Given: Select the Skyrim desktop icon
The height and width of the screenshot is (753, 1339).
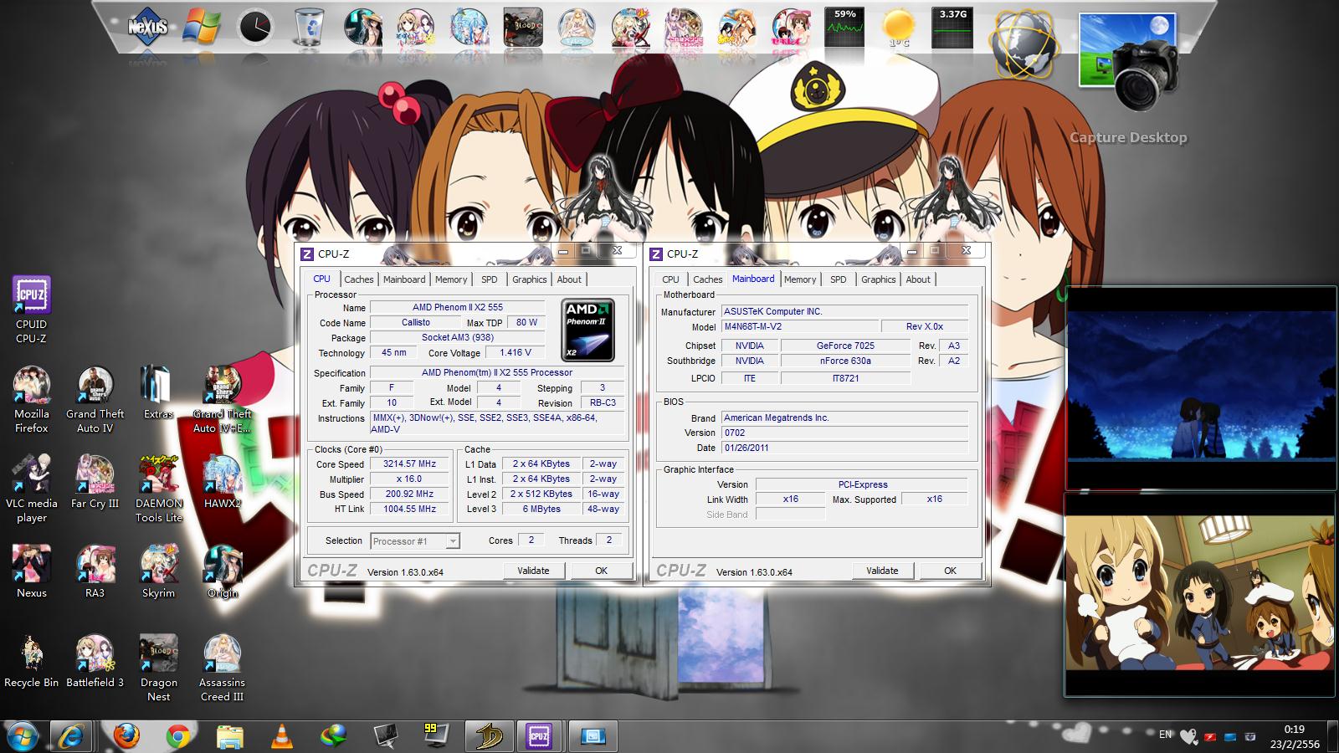Looking at the screenshot, I should 158,571.
